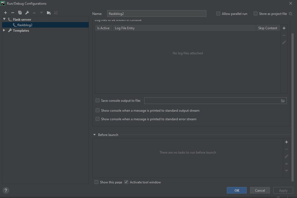Image resolution: width=297 pixels, height=198 pixels.
Task: Open help with question mark button
Action: [x=6, y=190]
